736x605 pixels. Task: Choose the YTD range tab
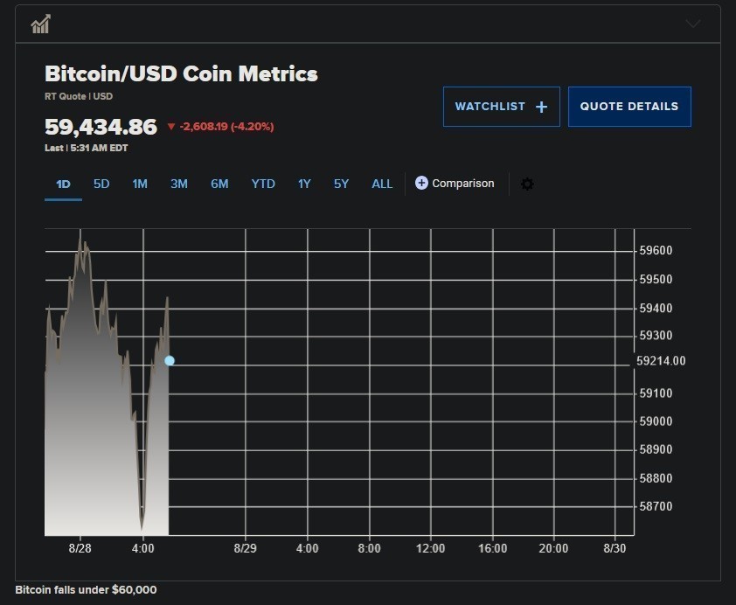click(x=263, y=184)
